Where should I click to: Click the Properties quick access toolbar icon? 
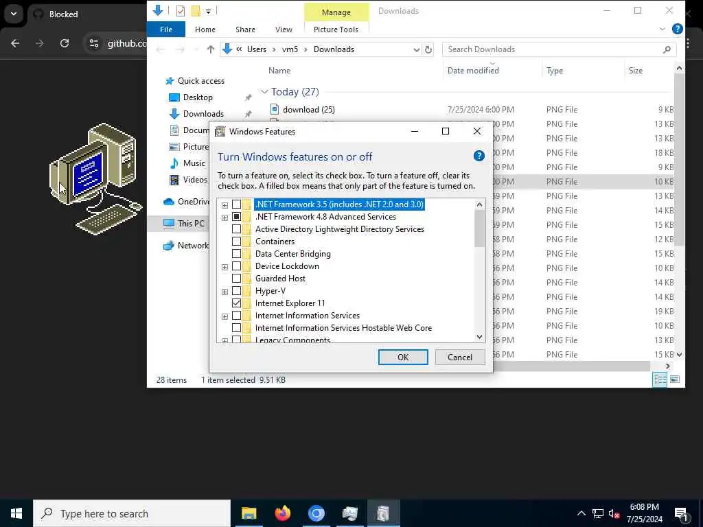181,11
